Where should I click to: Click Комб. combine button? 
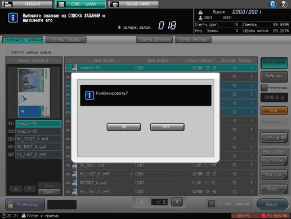[x=274, y=189]
